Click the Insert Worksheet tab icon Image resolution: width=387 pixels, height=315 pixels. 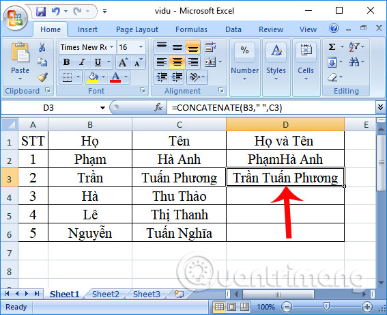click(179, 294)
